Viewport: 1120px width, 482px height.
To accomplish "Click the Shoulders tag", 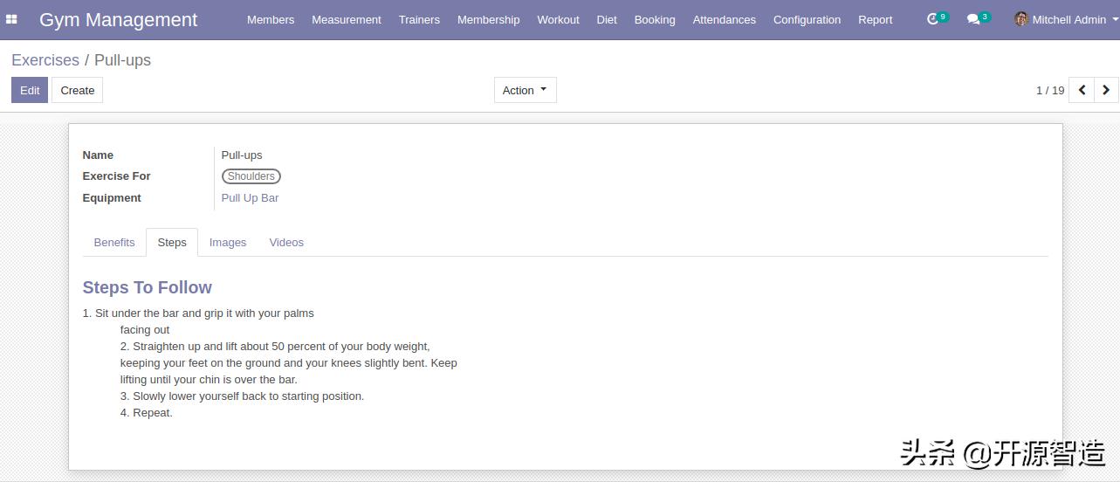I will pos(251,176).
